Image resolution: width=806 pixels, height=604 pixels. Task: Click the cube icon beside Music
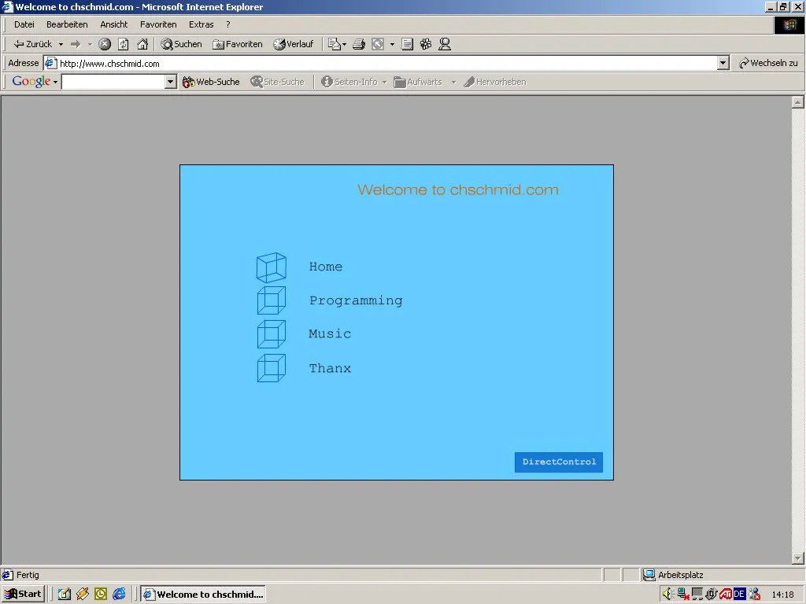[x=272, y=333]
